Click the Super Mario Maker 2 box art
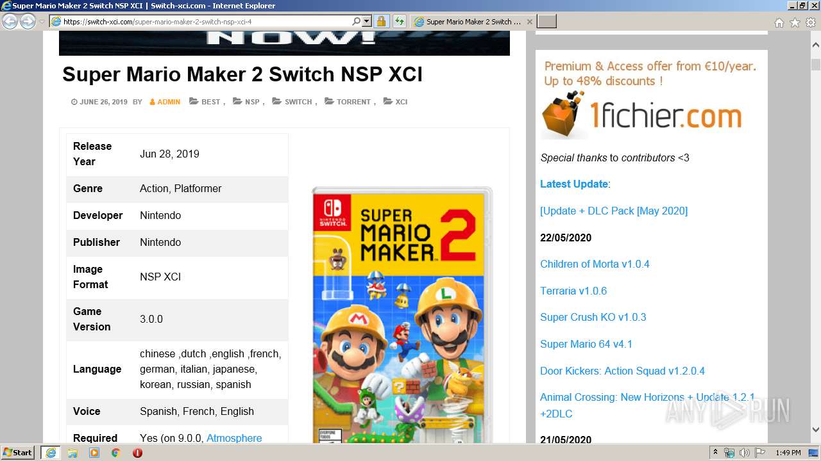Screen dimensions: 821x461 tap(402, 314)
